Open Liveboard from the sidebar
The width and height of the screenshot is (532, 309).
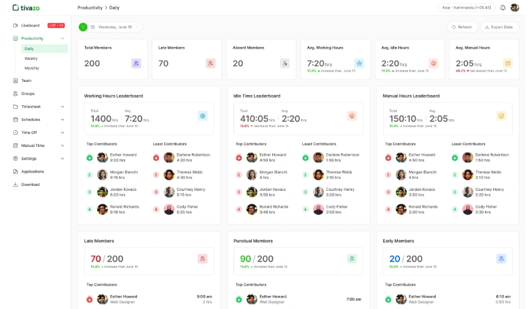click(x=30, y=26)
